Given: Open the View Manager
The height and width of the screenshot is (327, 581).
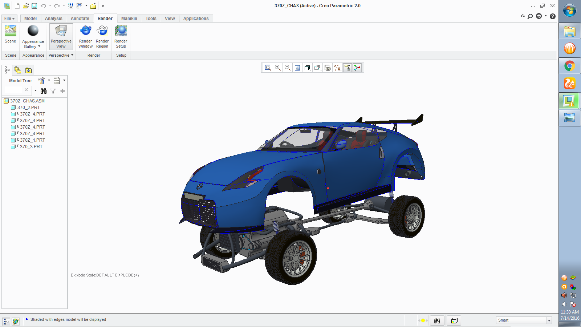Looking at the screenshot, I should 328,68.
